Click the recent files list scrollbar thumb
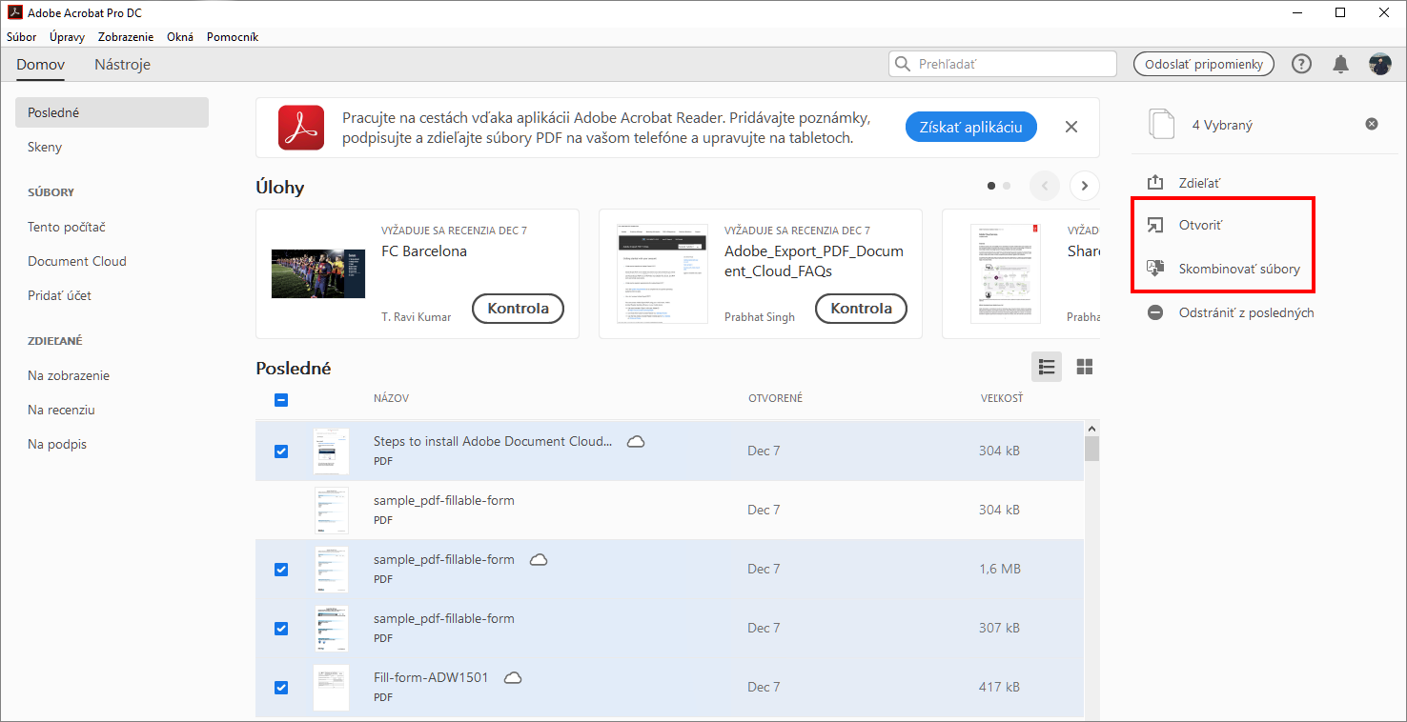This screenshot has height=722, width=1407. pos(1091,450)
